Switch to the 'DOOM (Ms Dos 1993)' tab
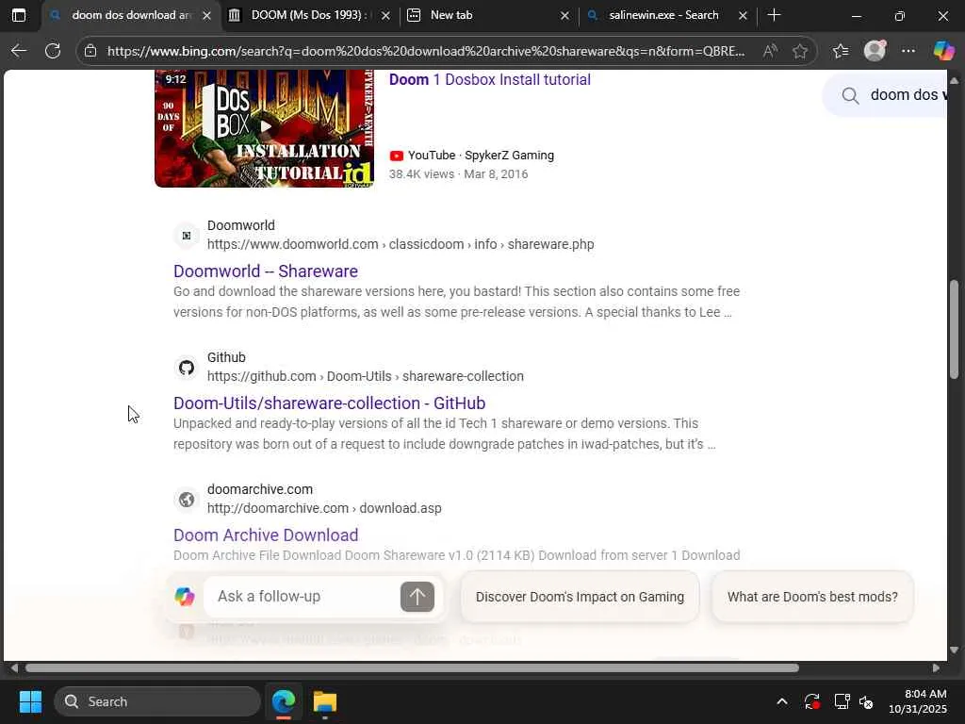 308,15
